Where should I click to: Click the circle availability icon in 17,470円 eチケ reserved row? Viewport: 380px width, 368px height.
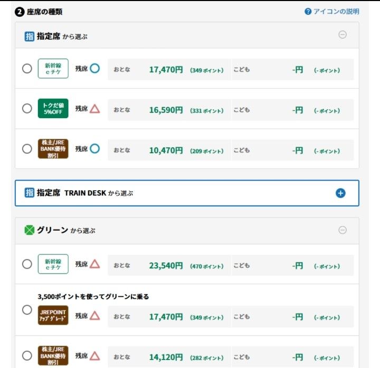tap(95, 68)
